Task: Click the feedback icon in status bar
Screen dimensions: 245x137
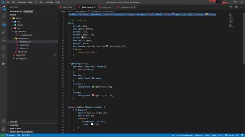Action: coord(237,135)
